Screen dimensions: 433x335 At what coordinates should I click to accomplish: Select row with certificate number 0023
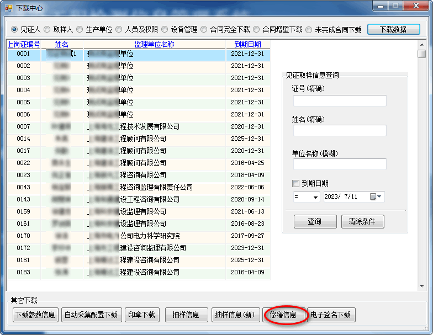click(139, 176)
